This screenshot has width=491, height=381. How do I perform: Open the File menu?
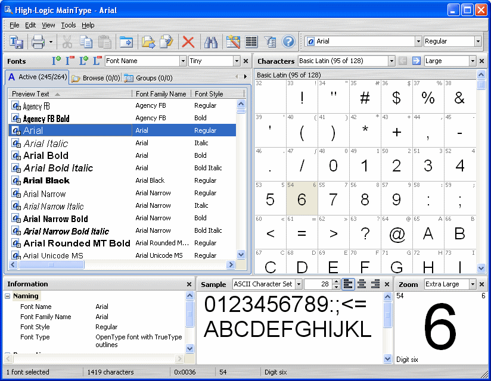pos(14,25)
